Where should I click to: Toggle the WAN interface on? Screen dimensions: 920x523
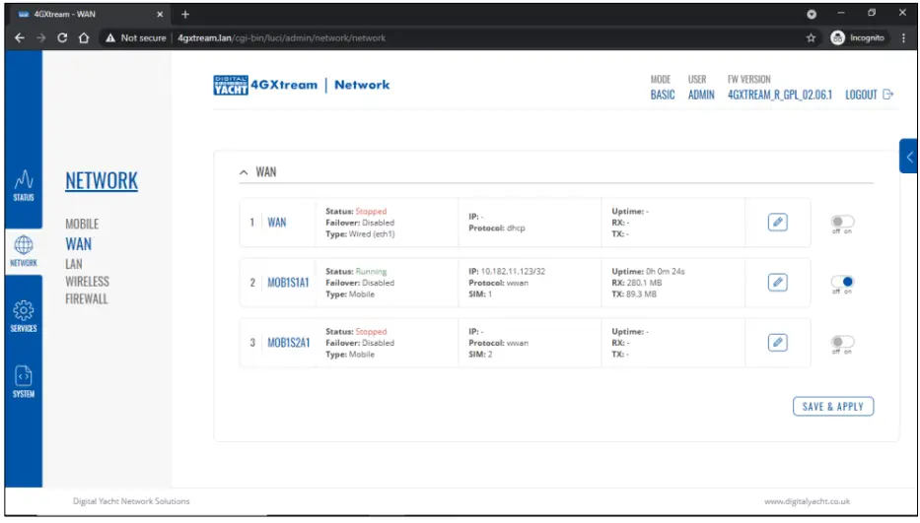(x=842, y=222)
